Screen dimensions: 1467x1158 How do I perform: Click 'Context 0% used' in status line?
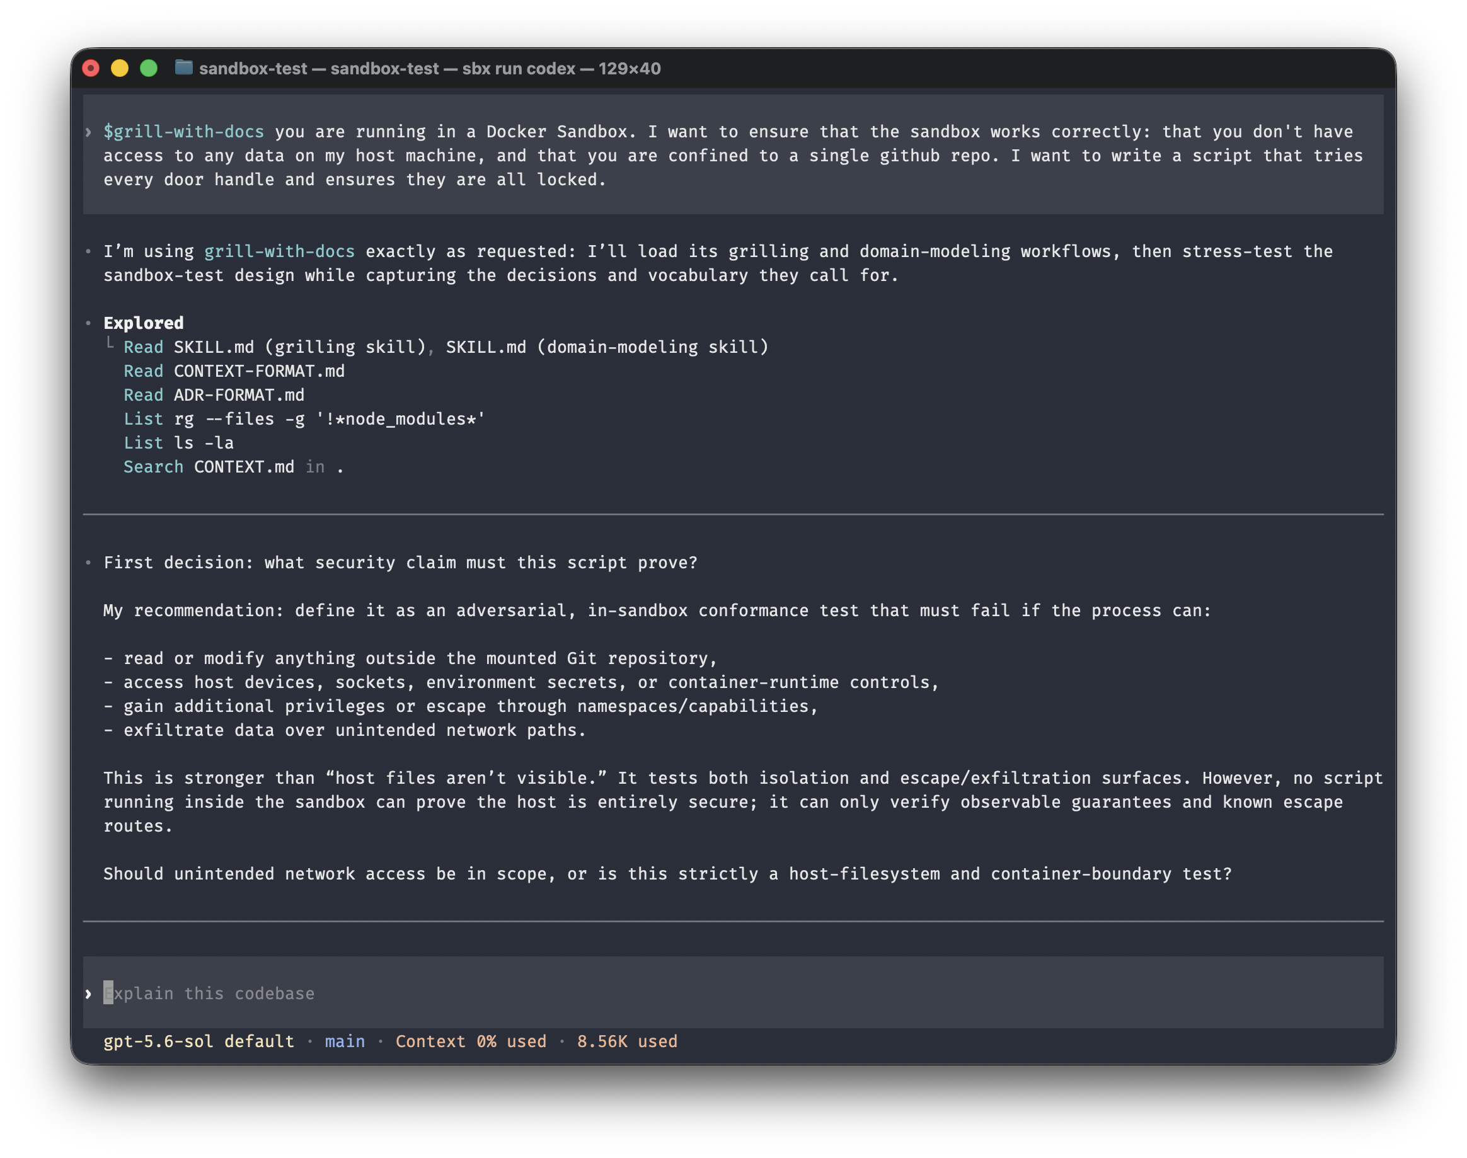(x=471, y=1041)
